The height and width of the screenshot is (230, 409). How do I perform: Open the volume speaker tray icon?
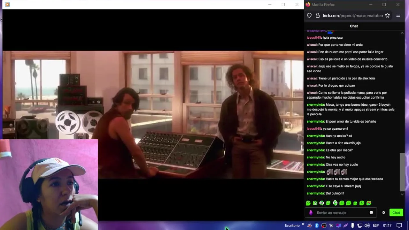[x=367, y=226]
